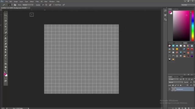Toggle lock transparent pixels
Image resolution: width=195 pixels, height=109 pixels.
click(x=173, y=85)
